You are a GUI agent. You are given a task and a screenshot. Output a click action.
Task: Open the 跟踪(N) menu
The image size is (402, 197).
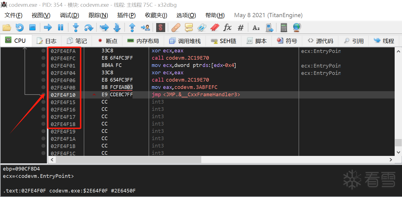pos(98,15)
